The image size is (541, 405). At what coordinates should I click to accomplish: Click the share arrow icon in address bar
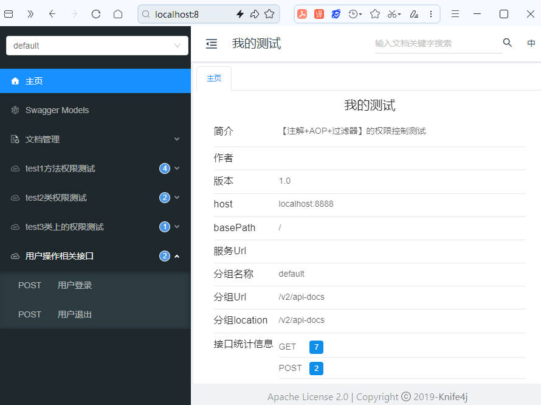click(255, 14)
